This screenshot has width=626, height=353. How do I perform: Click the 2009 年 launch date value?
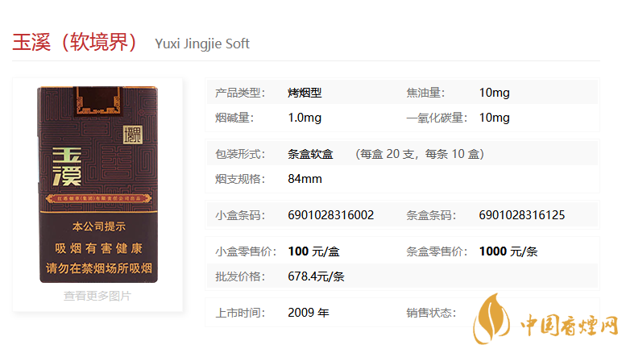[x=309, y=313]
